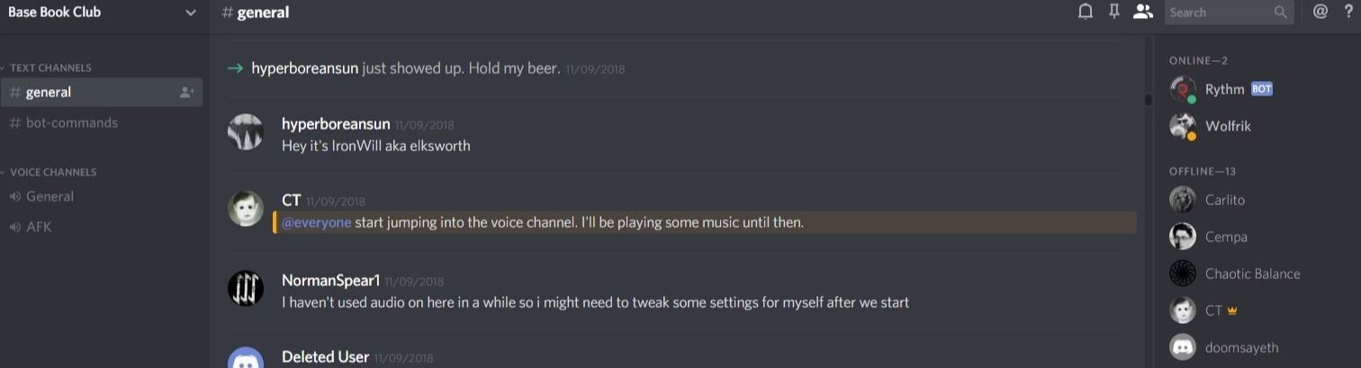The width and height of the screenshot is (1361, 368).
Task: Open recent mentions (@ icon)
Action: 1320,12
